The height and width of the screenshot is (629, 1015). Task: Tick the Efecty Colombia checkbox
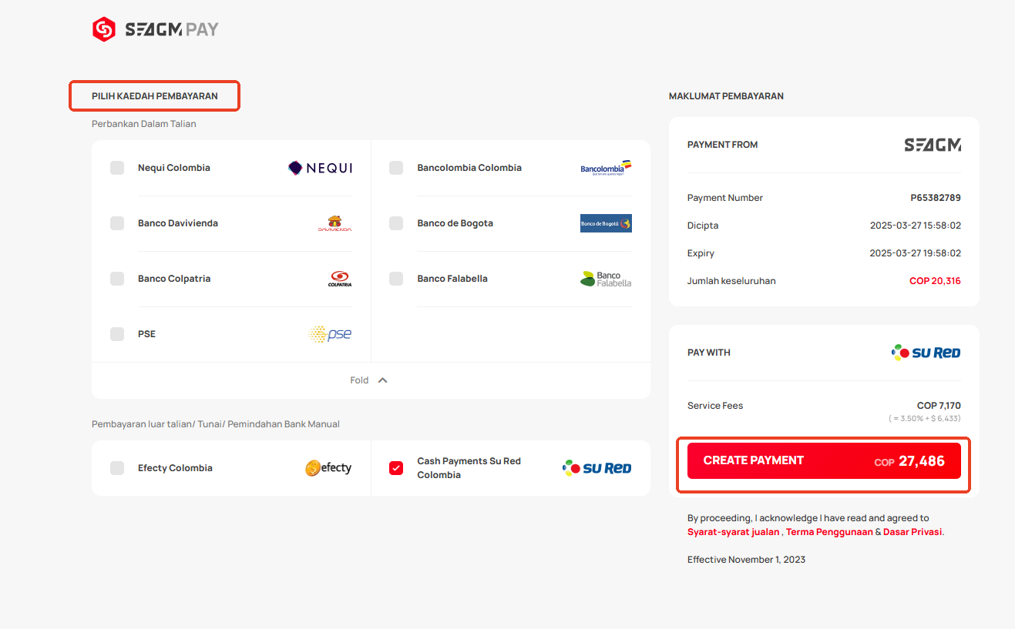[x=117, y=468]
